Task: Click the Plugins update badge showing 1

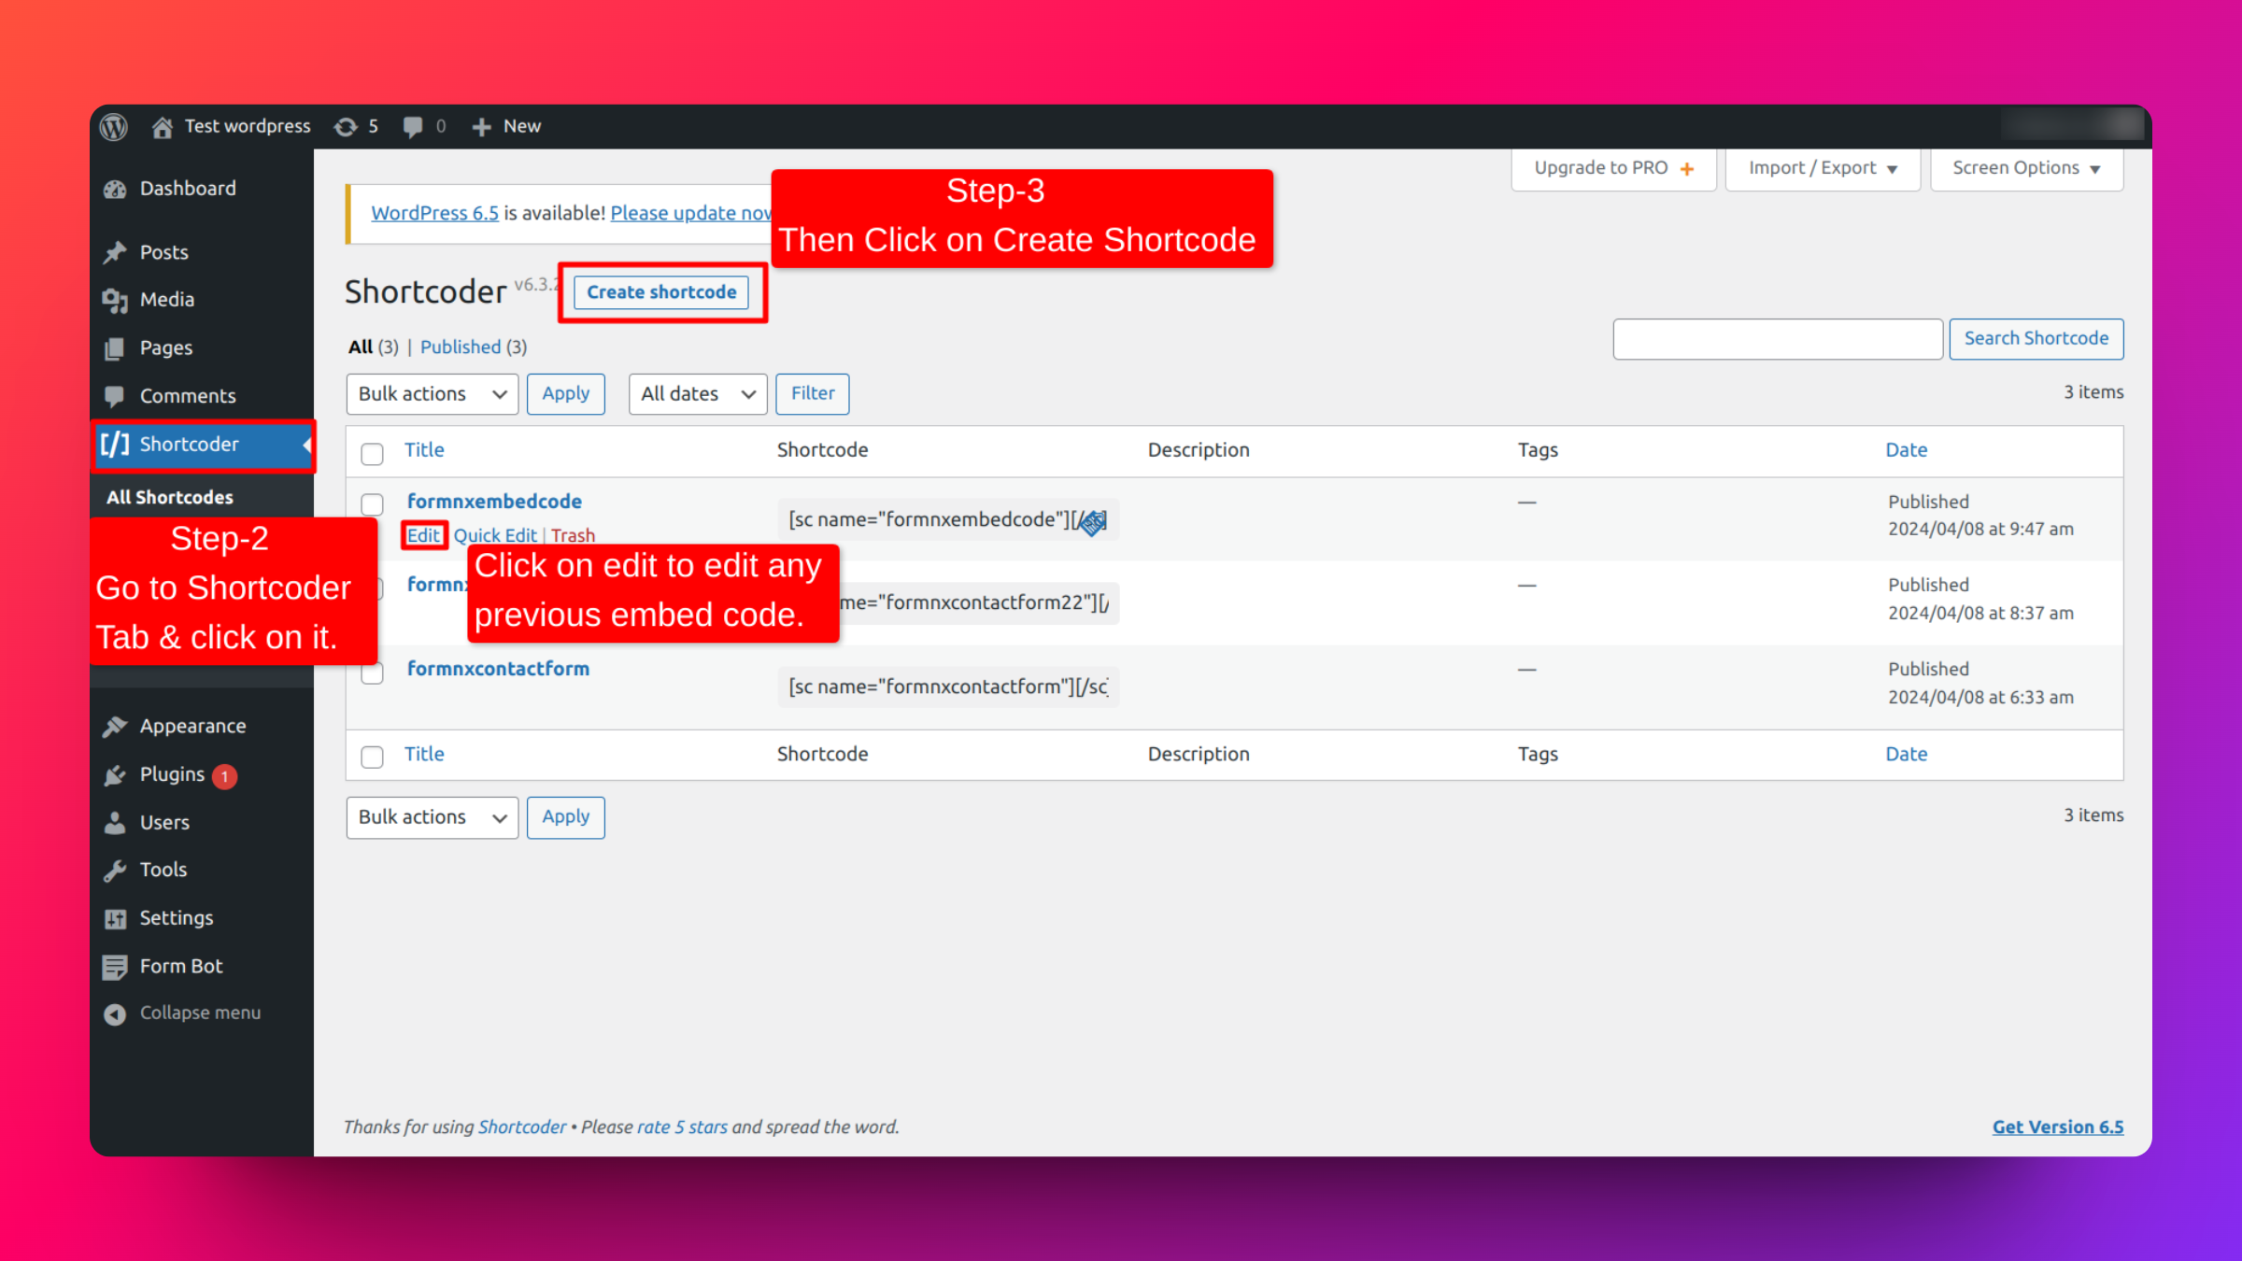Action: click(224, 776)
